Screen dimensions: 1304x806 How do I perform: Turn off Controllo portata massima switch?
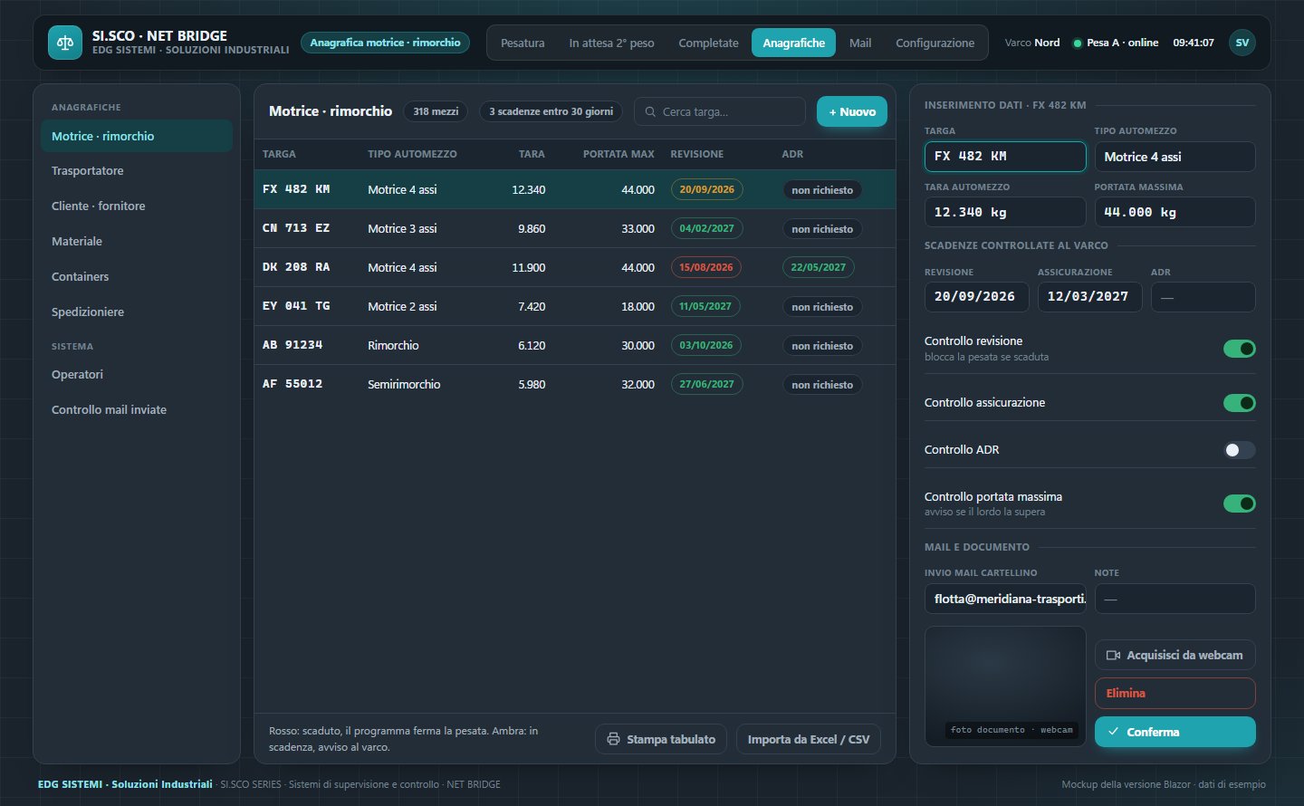coord(1239,504)
